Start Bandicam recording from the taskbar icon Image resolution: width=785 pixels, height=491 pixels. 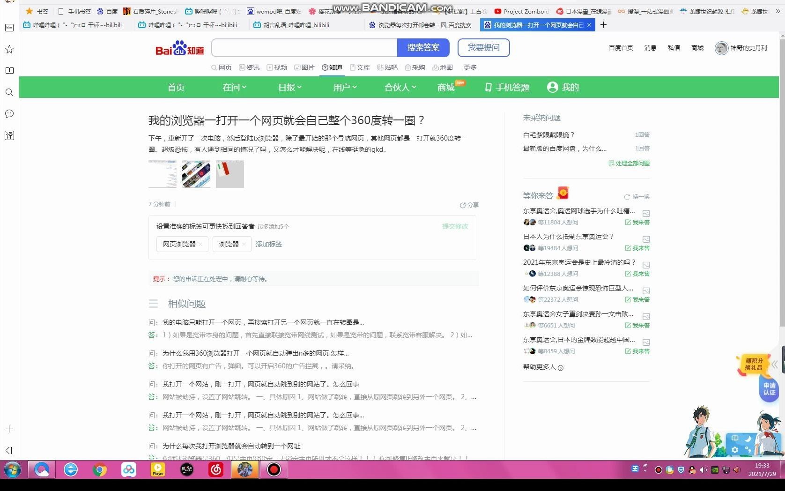[x=274, y=469]
